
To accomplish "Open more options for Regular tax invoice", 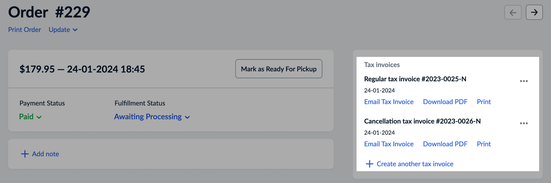I will [524, 81].
